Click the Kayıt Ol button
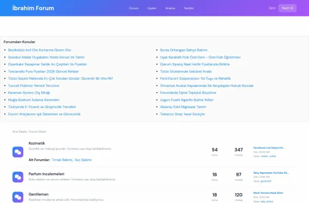Image resolution: width=309 pixels, height=203 pixels. (x=287, y=8)
